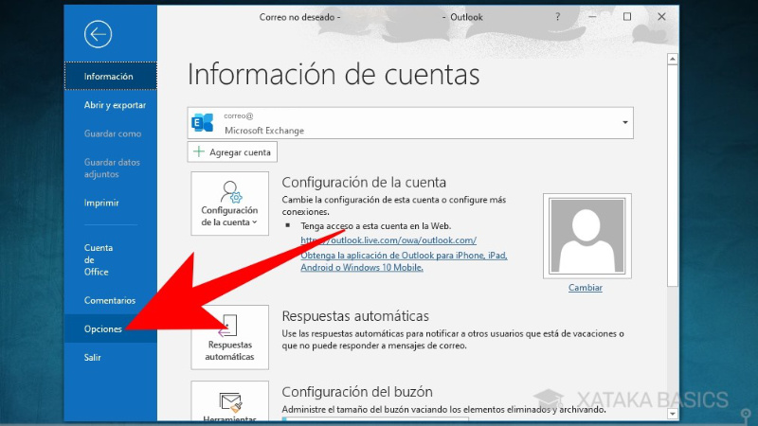Open Respuestas automáticas button
The height and width of the screenshot is (426, 758).
click(229, 337)
